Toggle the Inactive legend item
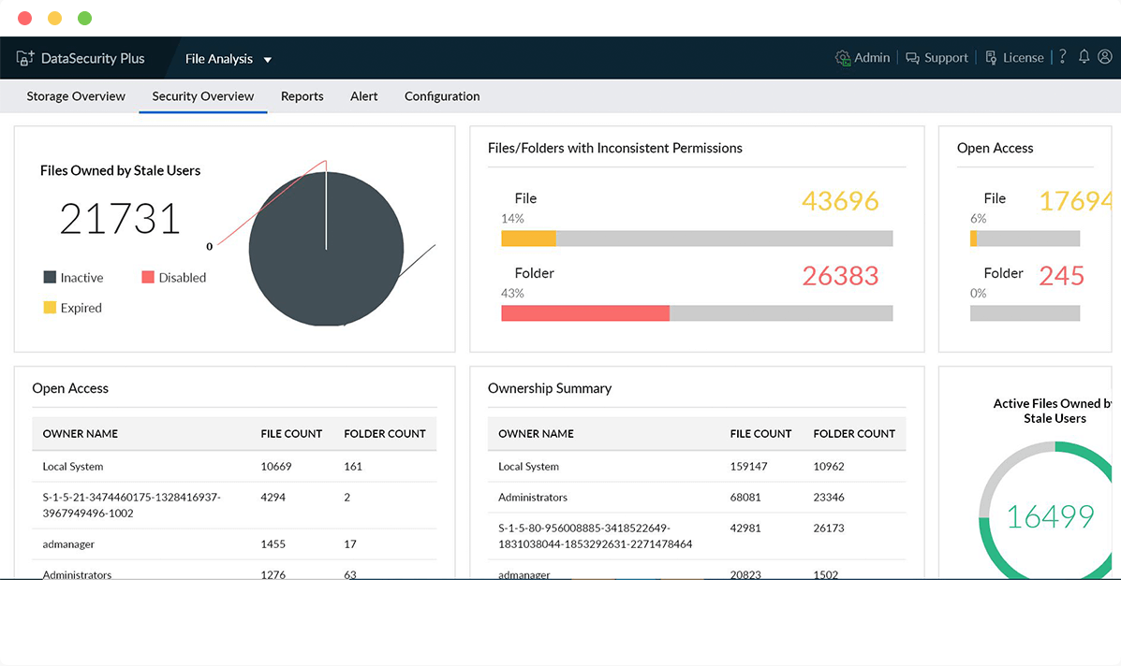The height and width of the screenshot is (666, 1121). (73, 278)
